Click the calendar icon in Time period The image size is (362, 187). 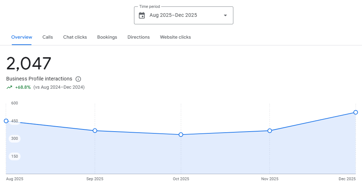[x=142, y=15]
